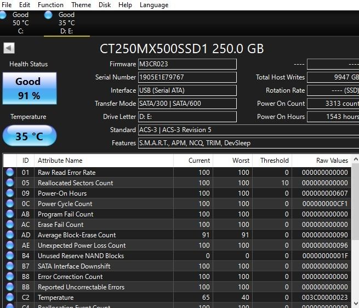The height and width of the screenshot is (308, 359).
Task: Click the Current column header
Action: tap(193, 161)
